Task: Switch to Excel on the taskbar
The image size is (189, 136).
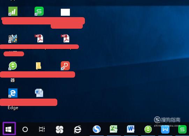Action: [114, 129]
